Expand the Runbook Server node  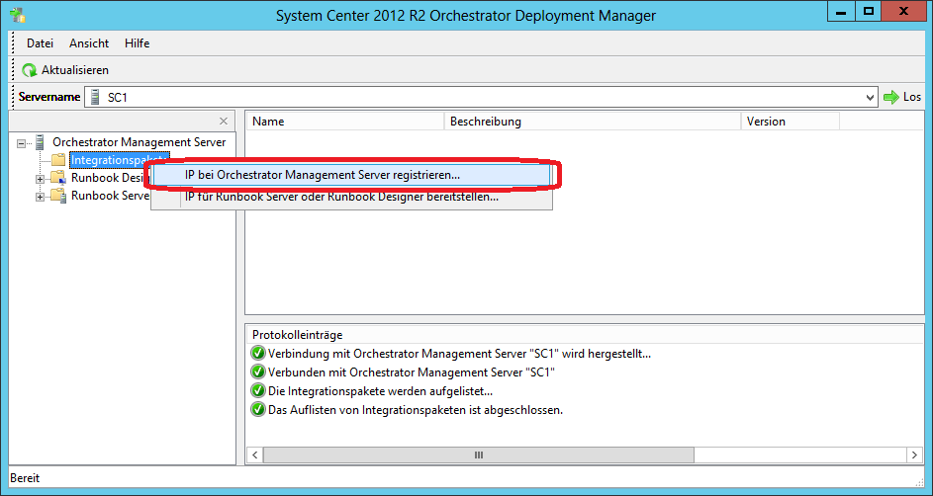[x=40, y=197]
